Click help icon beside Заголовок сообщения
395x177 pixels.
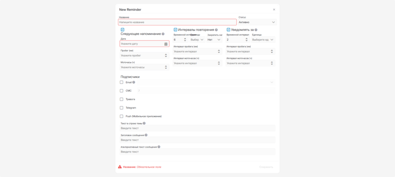point(146,135)
